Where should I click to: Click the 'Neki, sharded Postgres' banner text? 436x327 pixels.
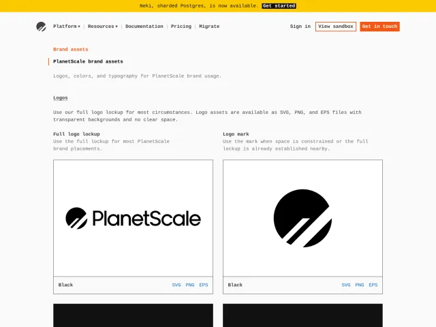(199, 6)
